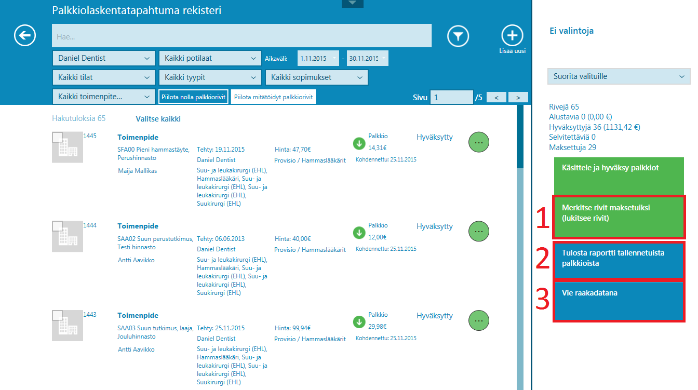This screenshot has width=698, height=390.
Task: Open the filter funnel icon
Action: [x=458, y=36]
